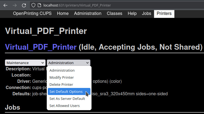Image resolution: width=204 pixels, height=114 pixels.
Task: Pick Set As Server Default option
Action: [x=69, y=99]
